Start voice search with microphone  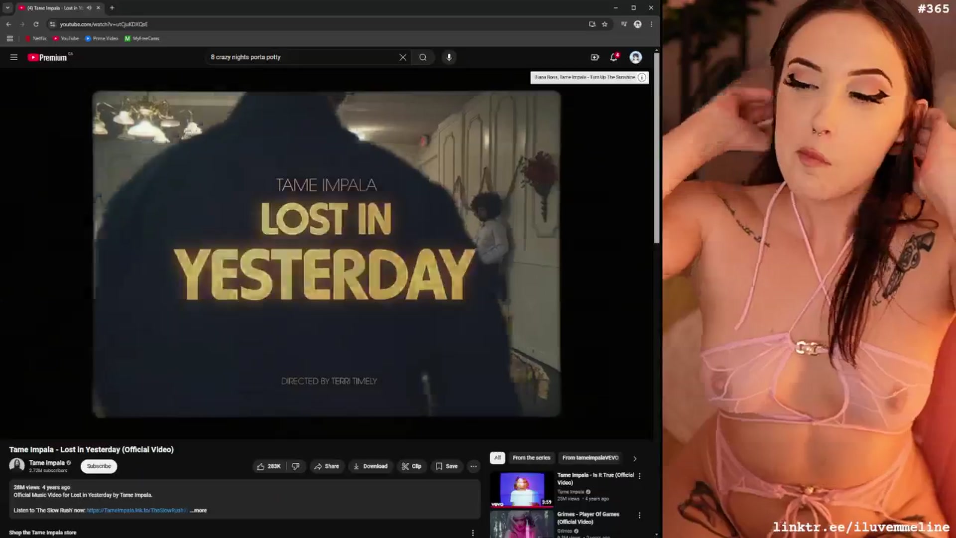point(449,57)
